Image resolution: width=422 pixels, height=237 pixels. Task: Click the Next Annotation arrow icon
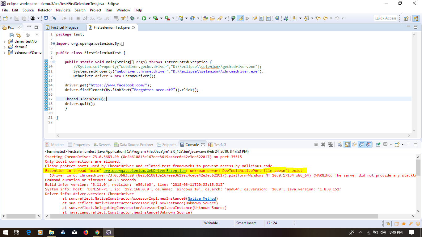point(294,18)
